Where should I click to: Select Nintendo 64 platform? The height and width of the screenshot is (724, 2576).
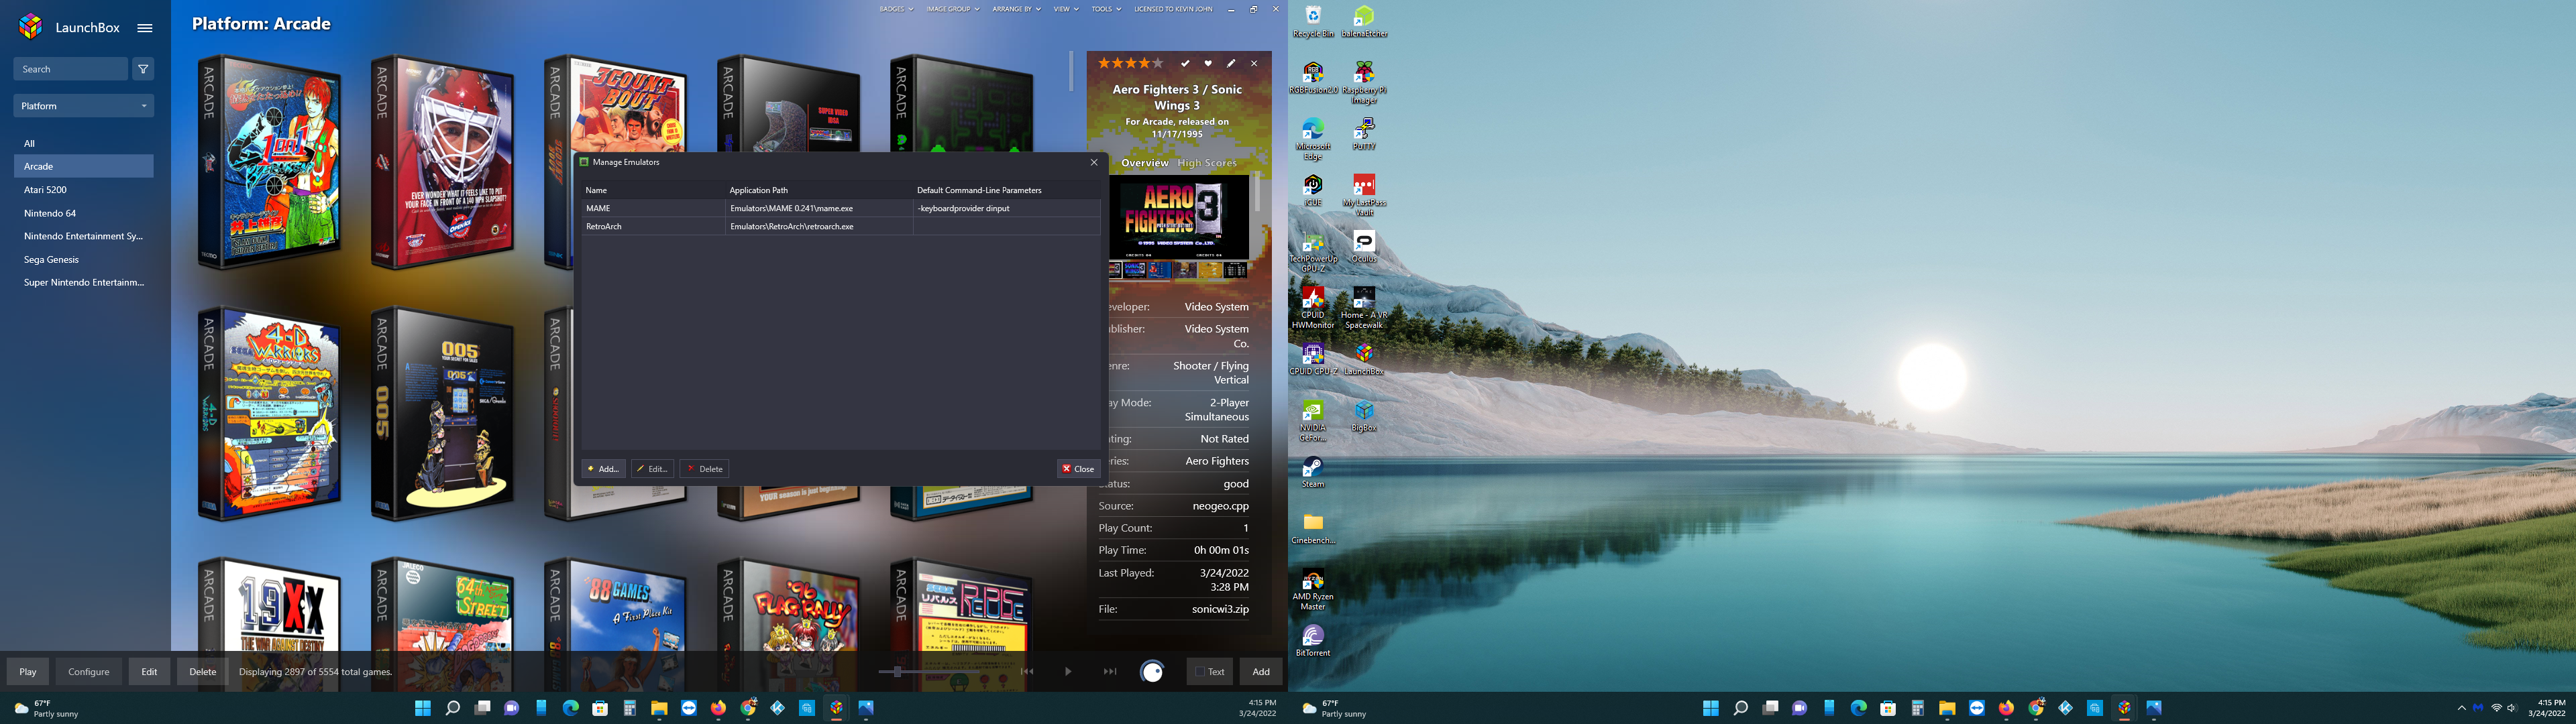(x=84, y=213)
